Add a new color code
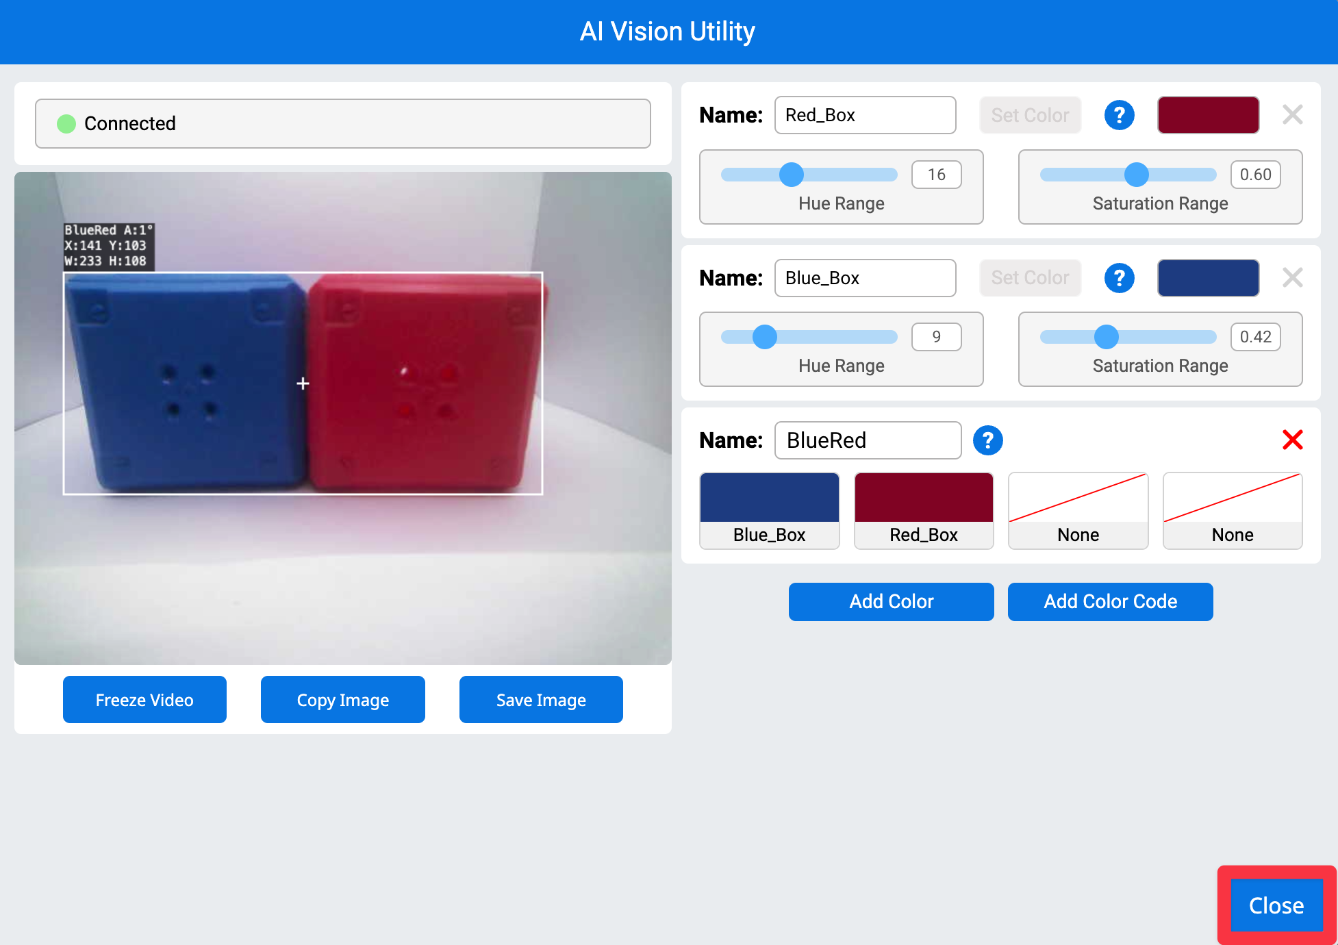Screen dimensions: 1338x945 [x=1110, y=601]
